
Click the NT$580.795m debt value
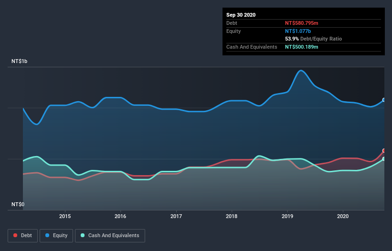tap(301, 23)
